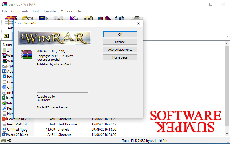Screen dimensions: 230x144
Task: Click the blue key file icon
Action: pos(4,108)
